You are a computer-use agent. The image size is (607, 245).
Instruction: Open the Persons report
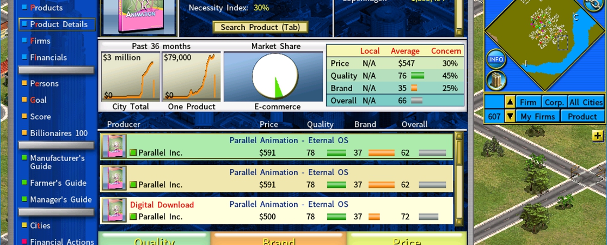[x=44, y=83]
